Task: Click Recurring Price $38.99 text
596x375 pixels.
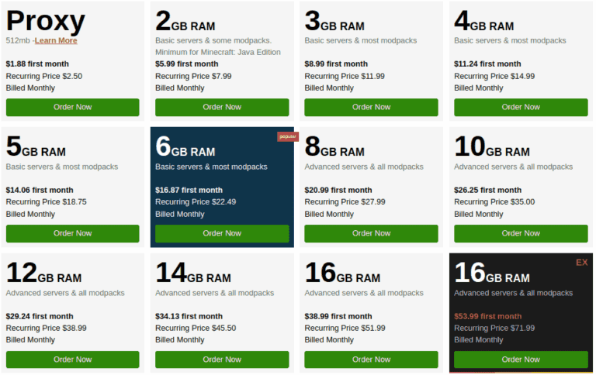Action: tap(47, 328)
